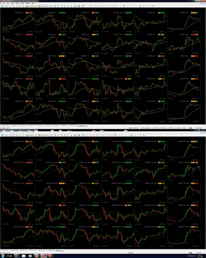Select cursor arrow tool in upper toolbar

pos(124,6)
